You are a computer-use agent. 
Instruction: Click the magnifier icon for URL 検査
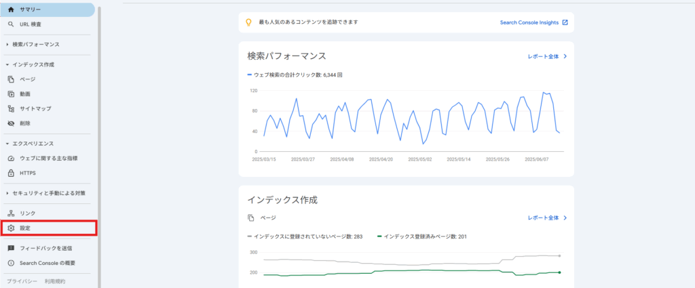pyautogui.click(x=11, y=24)
